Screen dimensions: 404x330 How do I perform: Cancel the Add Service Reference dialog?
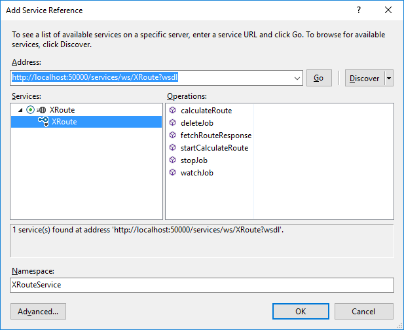coord(363,311)
